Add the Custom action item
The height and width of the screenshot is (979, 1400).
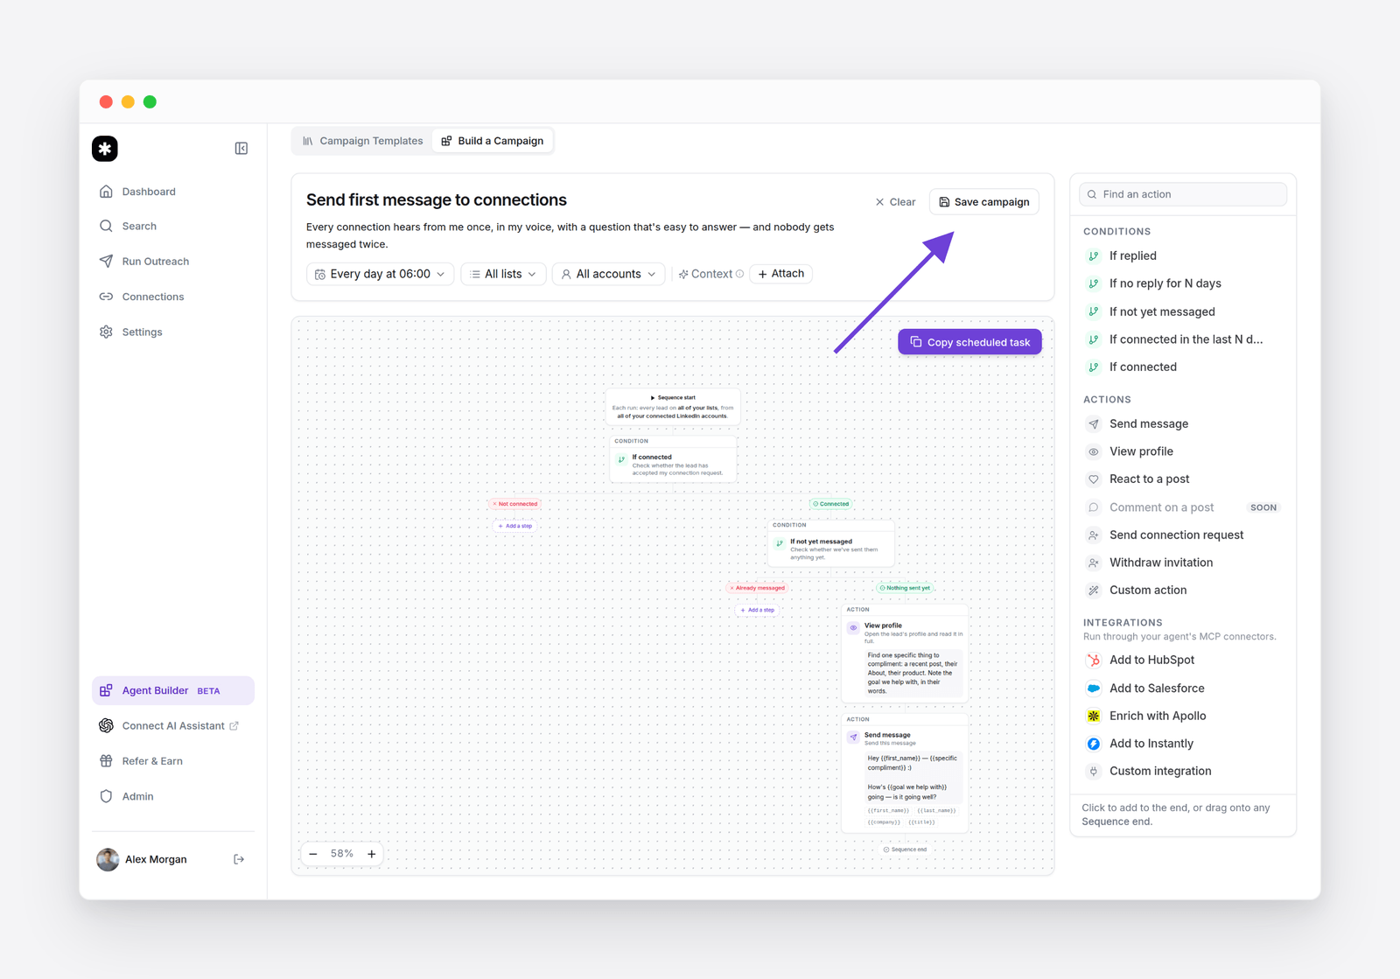pos(1183,591)
